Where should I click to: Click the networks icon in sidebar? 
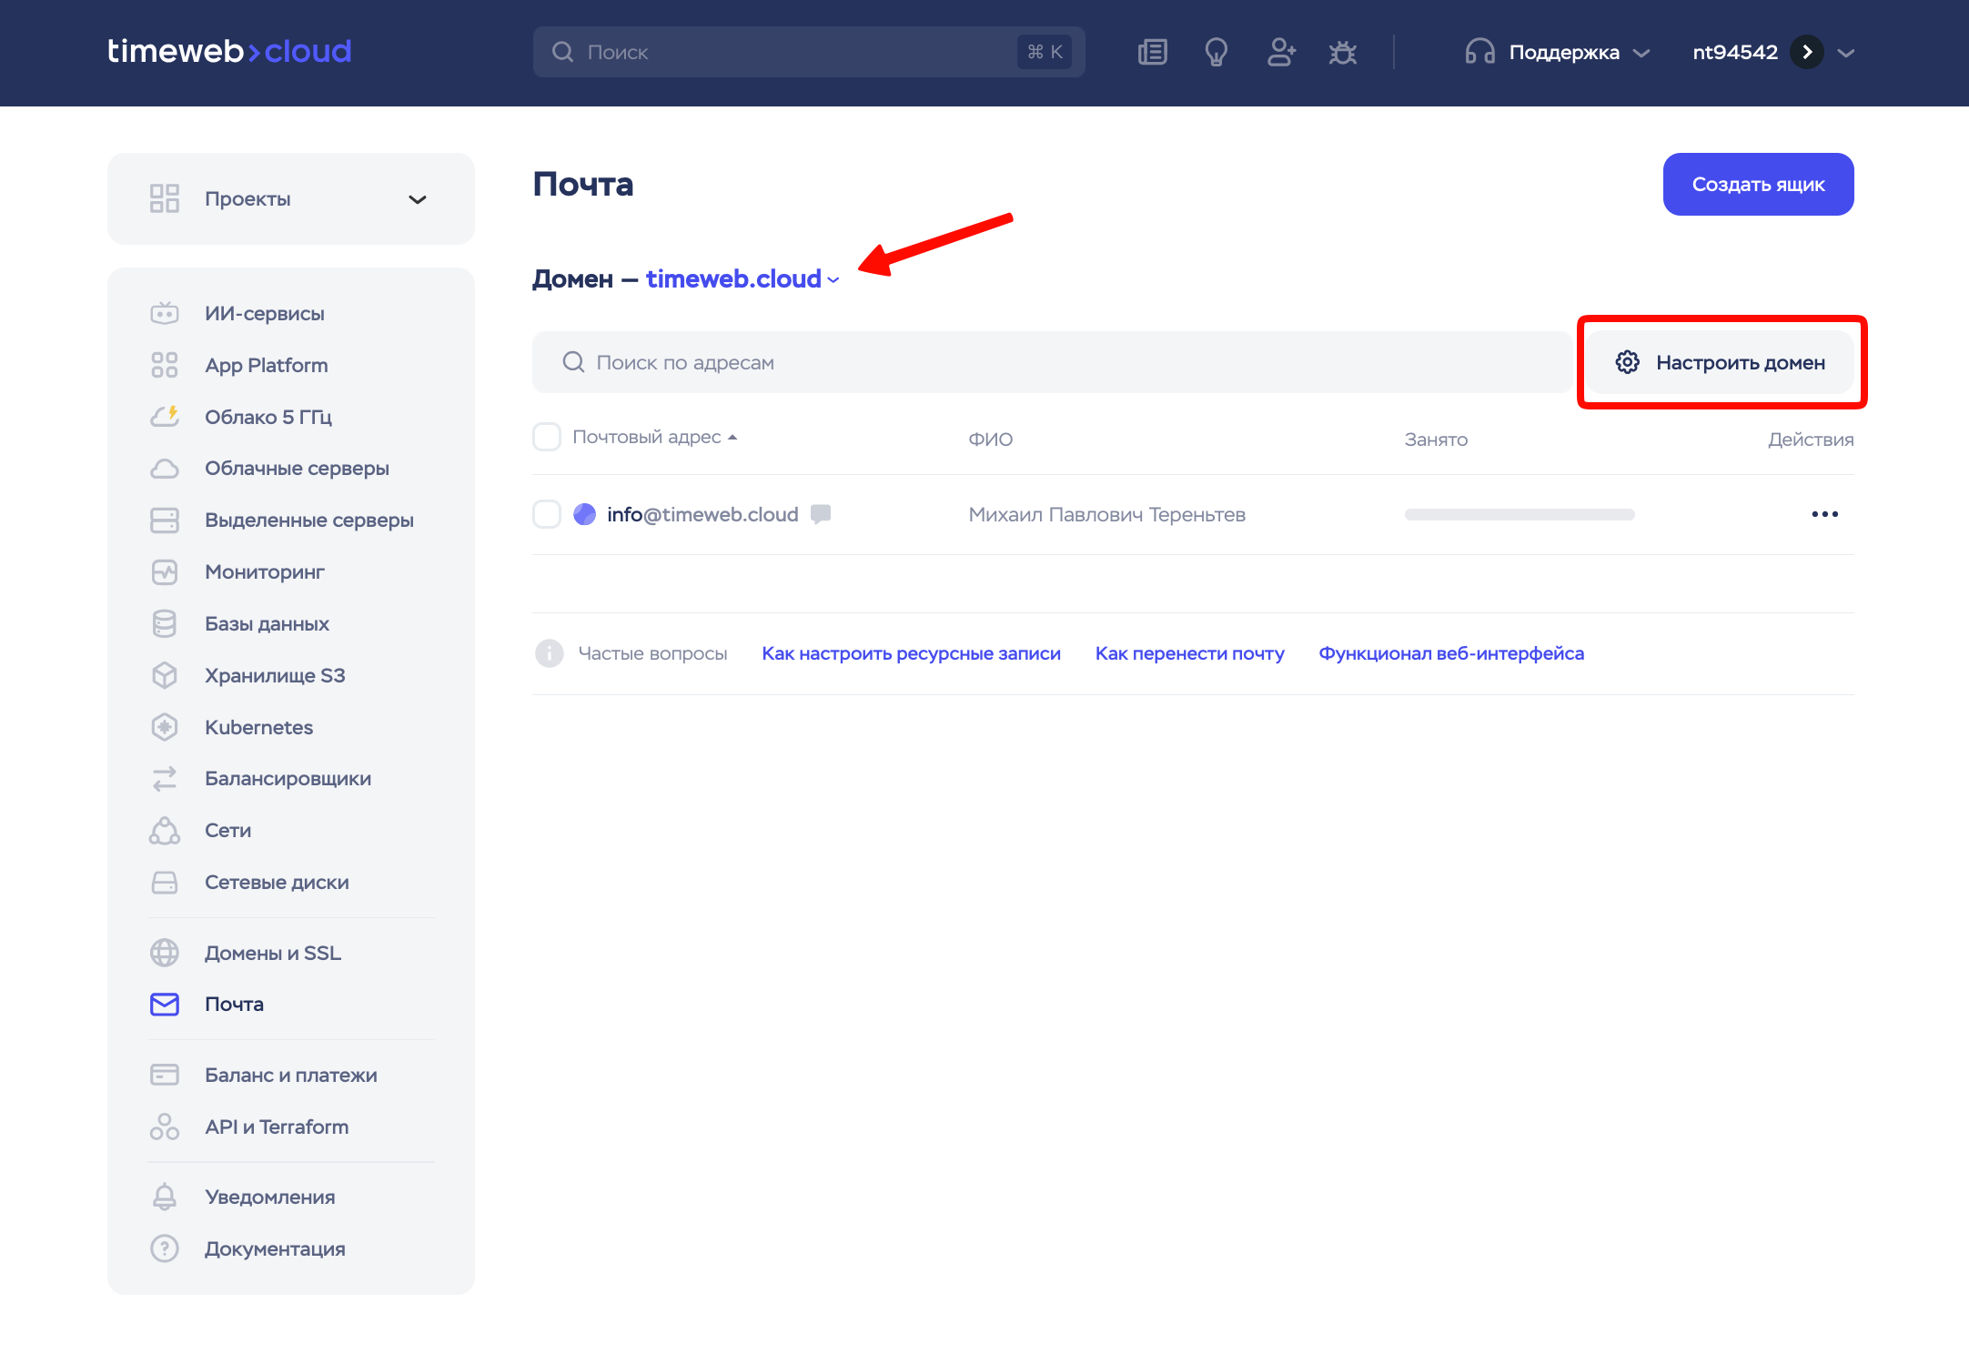[x=165, y=831]
